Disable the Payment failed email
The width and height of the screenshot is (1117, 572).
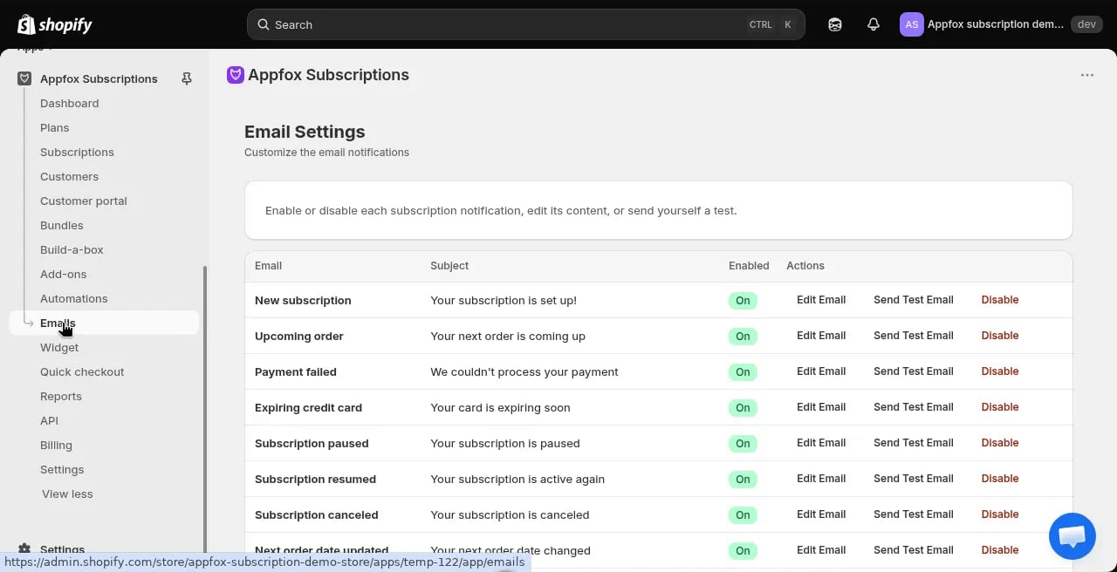[1000, 371]
